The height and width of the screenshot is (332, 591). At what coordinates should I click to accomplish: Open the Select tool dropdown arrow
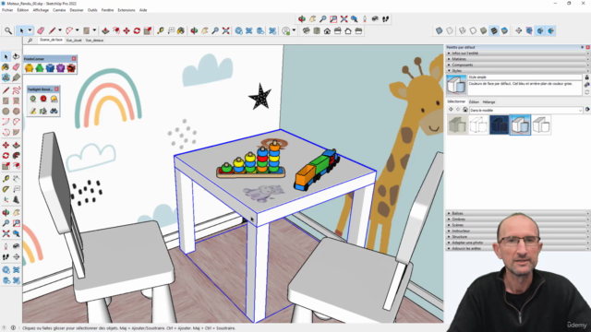tap(30, 30)
